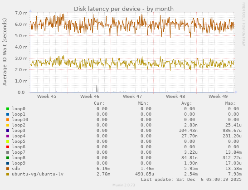The width and height of the screenshot is (248, 190).
Task: Click the sdb current value 6.19m
Action: 103,169
